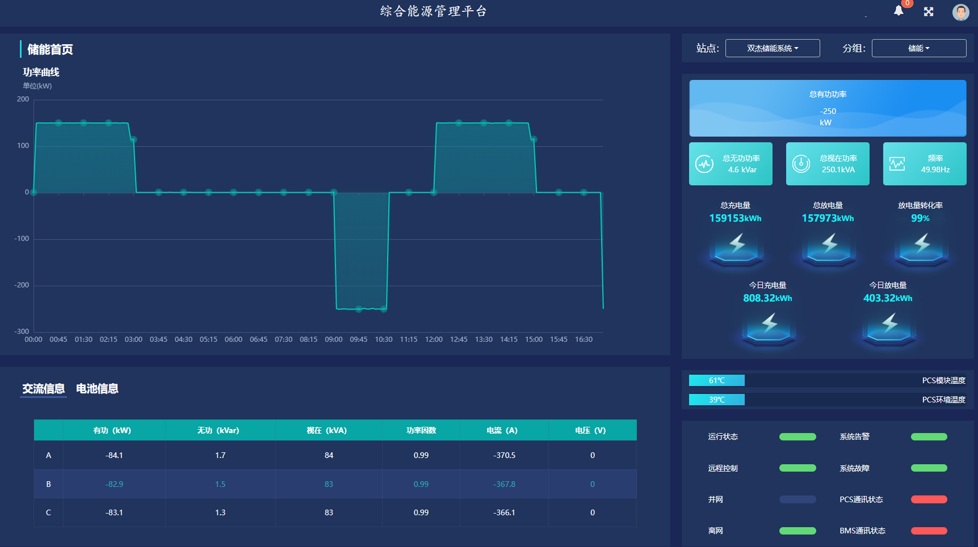Viewport: 978px width, 547px height.
Task: Toggle the 并网 status indicator
Action: (797, 499)
